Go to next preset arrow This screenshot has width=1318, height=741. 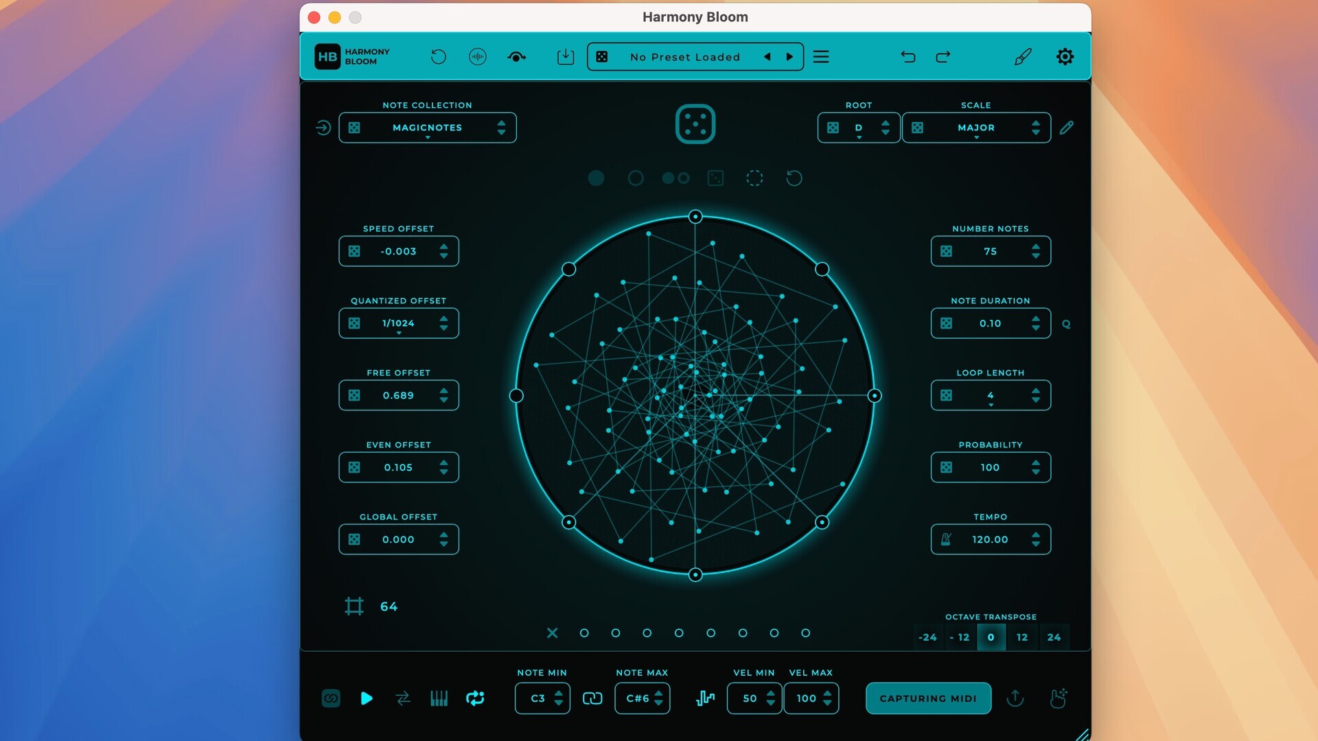tap(789, 57)
